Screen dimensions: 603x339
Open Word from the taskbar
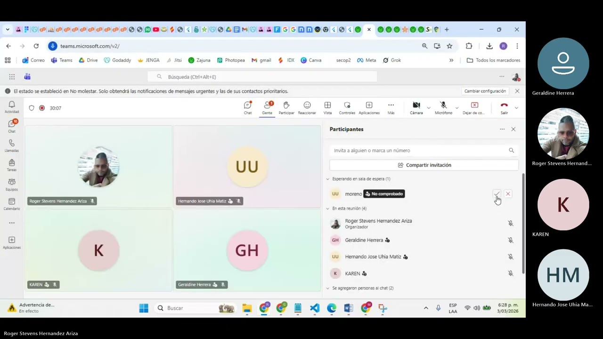pos(349,308)
